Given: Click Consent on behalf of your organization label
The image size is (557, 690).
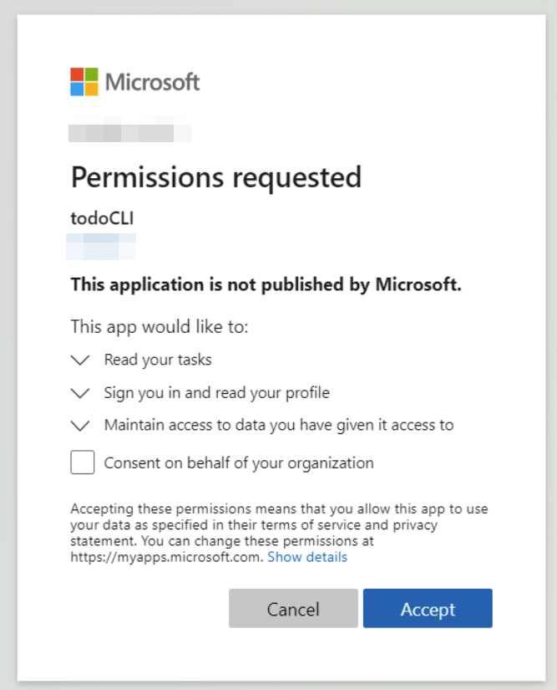Looking at the screenshot, I should pyautogui.click(x=239, y=463).
